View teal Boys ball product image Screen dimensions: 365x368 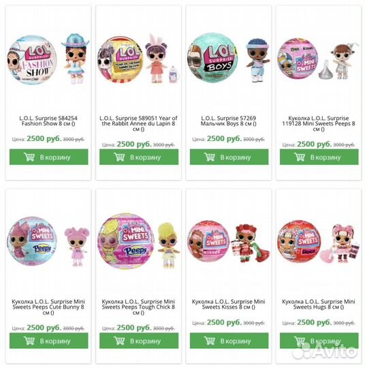tap(229, 58)
